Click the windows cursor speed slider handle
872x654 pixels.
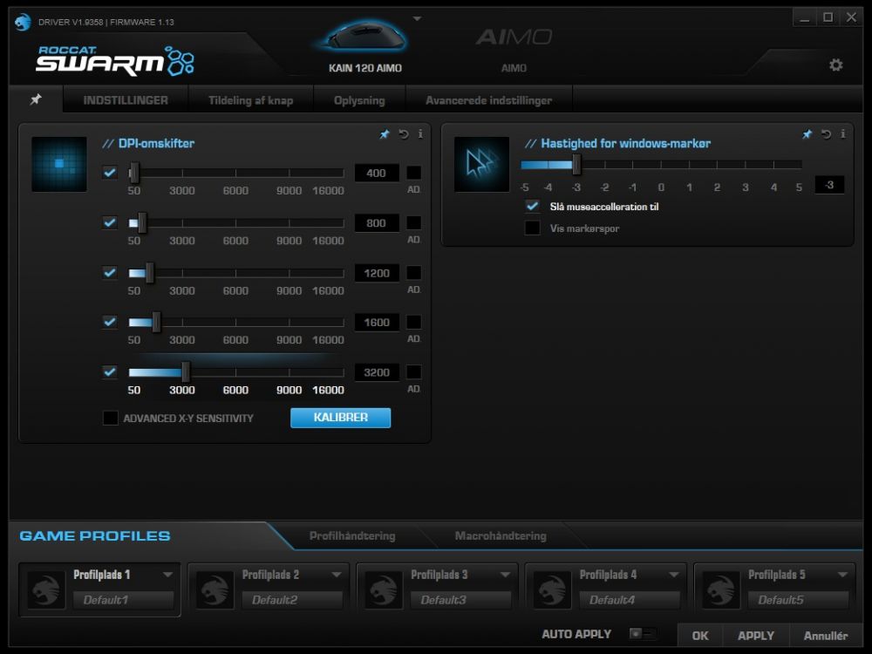[x=576, y=165]
